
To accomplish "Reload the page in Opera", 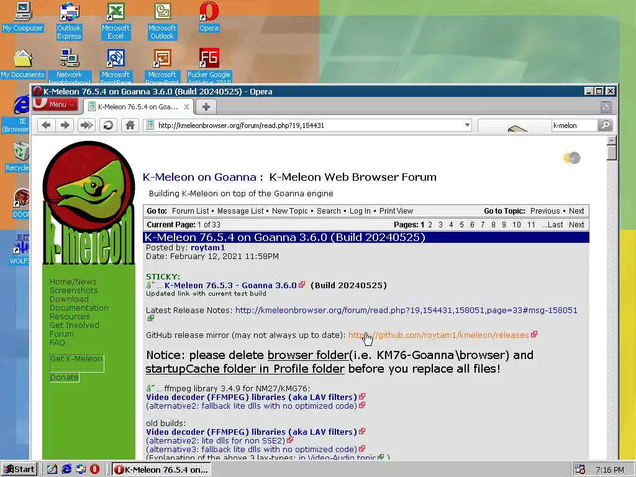I will tap(108, 125).
